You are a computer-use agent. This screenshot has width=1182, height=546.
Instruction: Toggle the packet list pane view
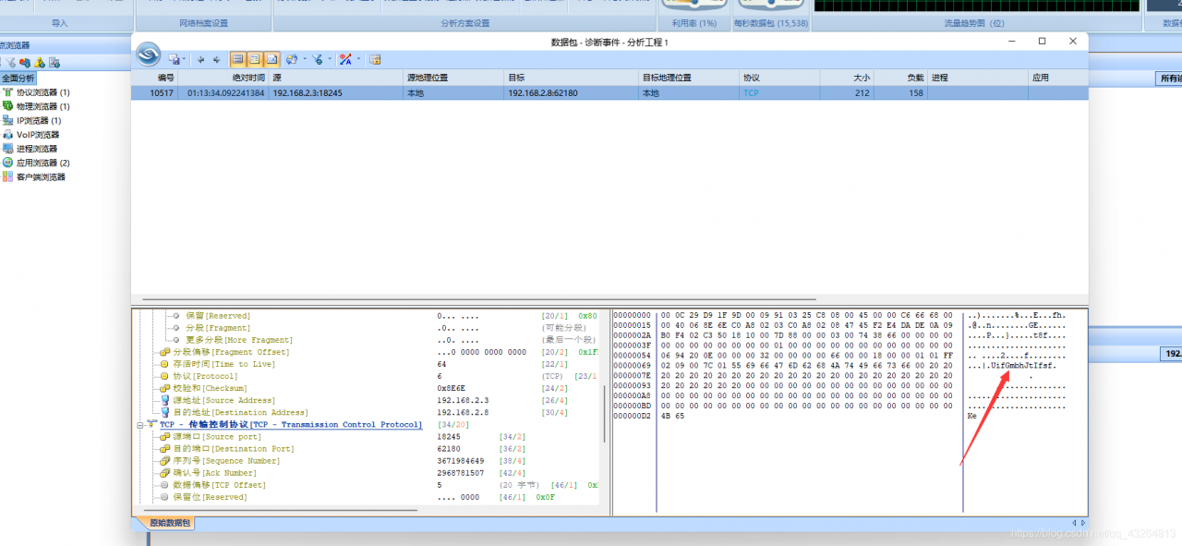238,59
